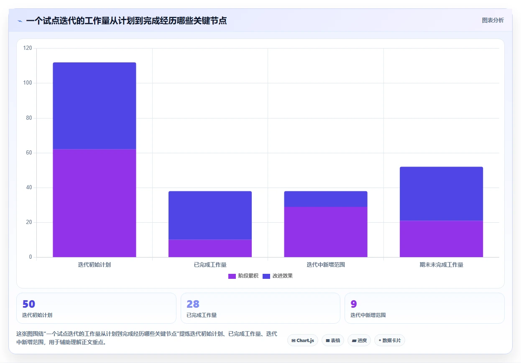This screenshot has width=521, height=363.
Task: Click the 表格 tag
Action: (333, 340)
